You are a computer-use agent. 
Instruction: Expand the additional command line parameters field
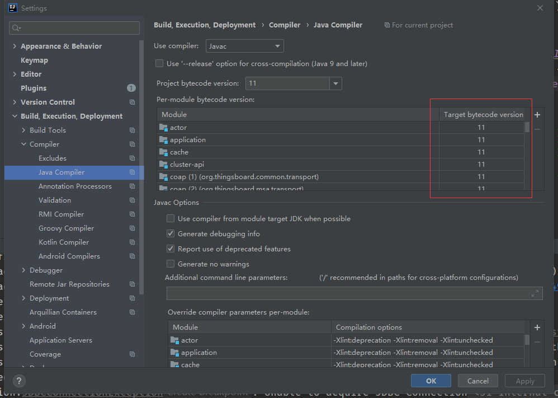point(535,293)
